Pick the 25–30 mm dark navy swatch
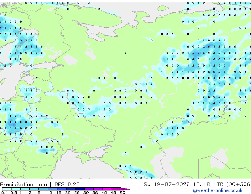This screenshot has height=194, width=251. click(x=80, y=189)
